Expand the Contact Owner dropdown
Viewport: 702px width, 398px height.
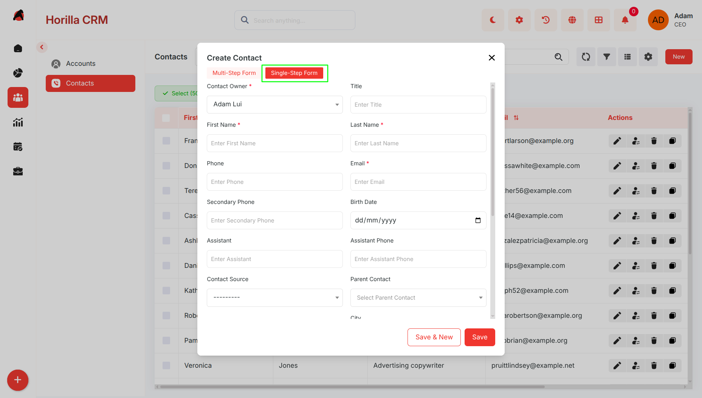(275, 104)
